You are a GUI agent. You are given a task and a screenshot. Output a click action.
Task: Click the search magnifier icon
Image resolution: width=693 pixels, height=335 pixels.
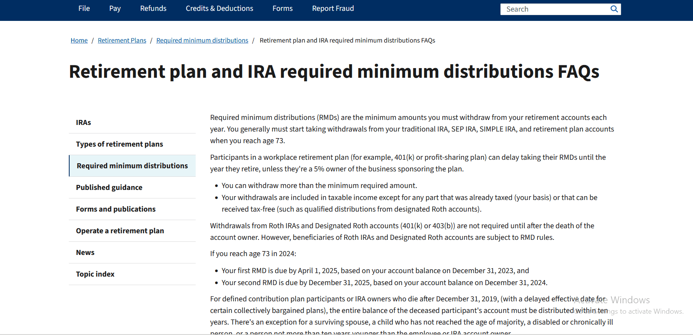(614, 9)
